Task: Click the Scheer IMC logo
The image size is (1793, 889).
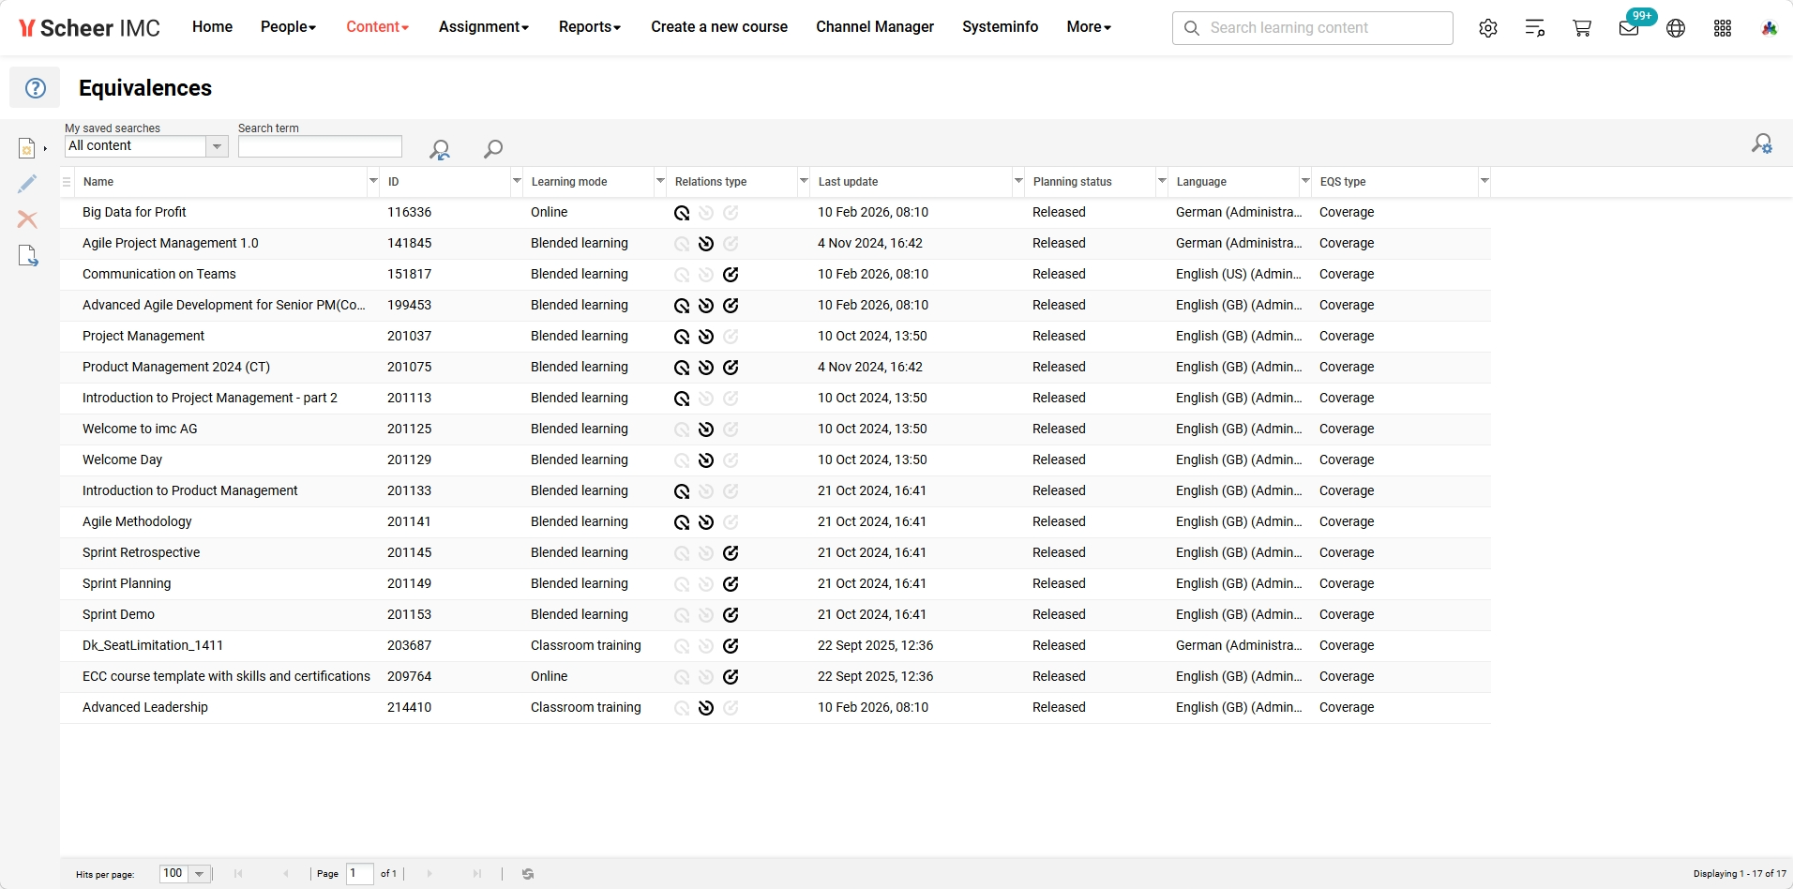Action: [89, 28]
